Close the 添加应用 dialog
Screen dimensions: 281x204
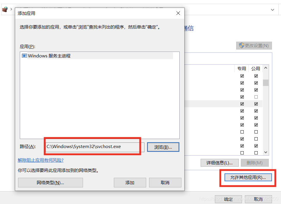178,13
